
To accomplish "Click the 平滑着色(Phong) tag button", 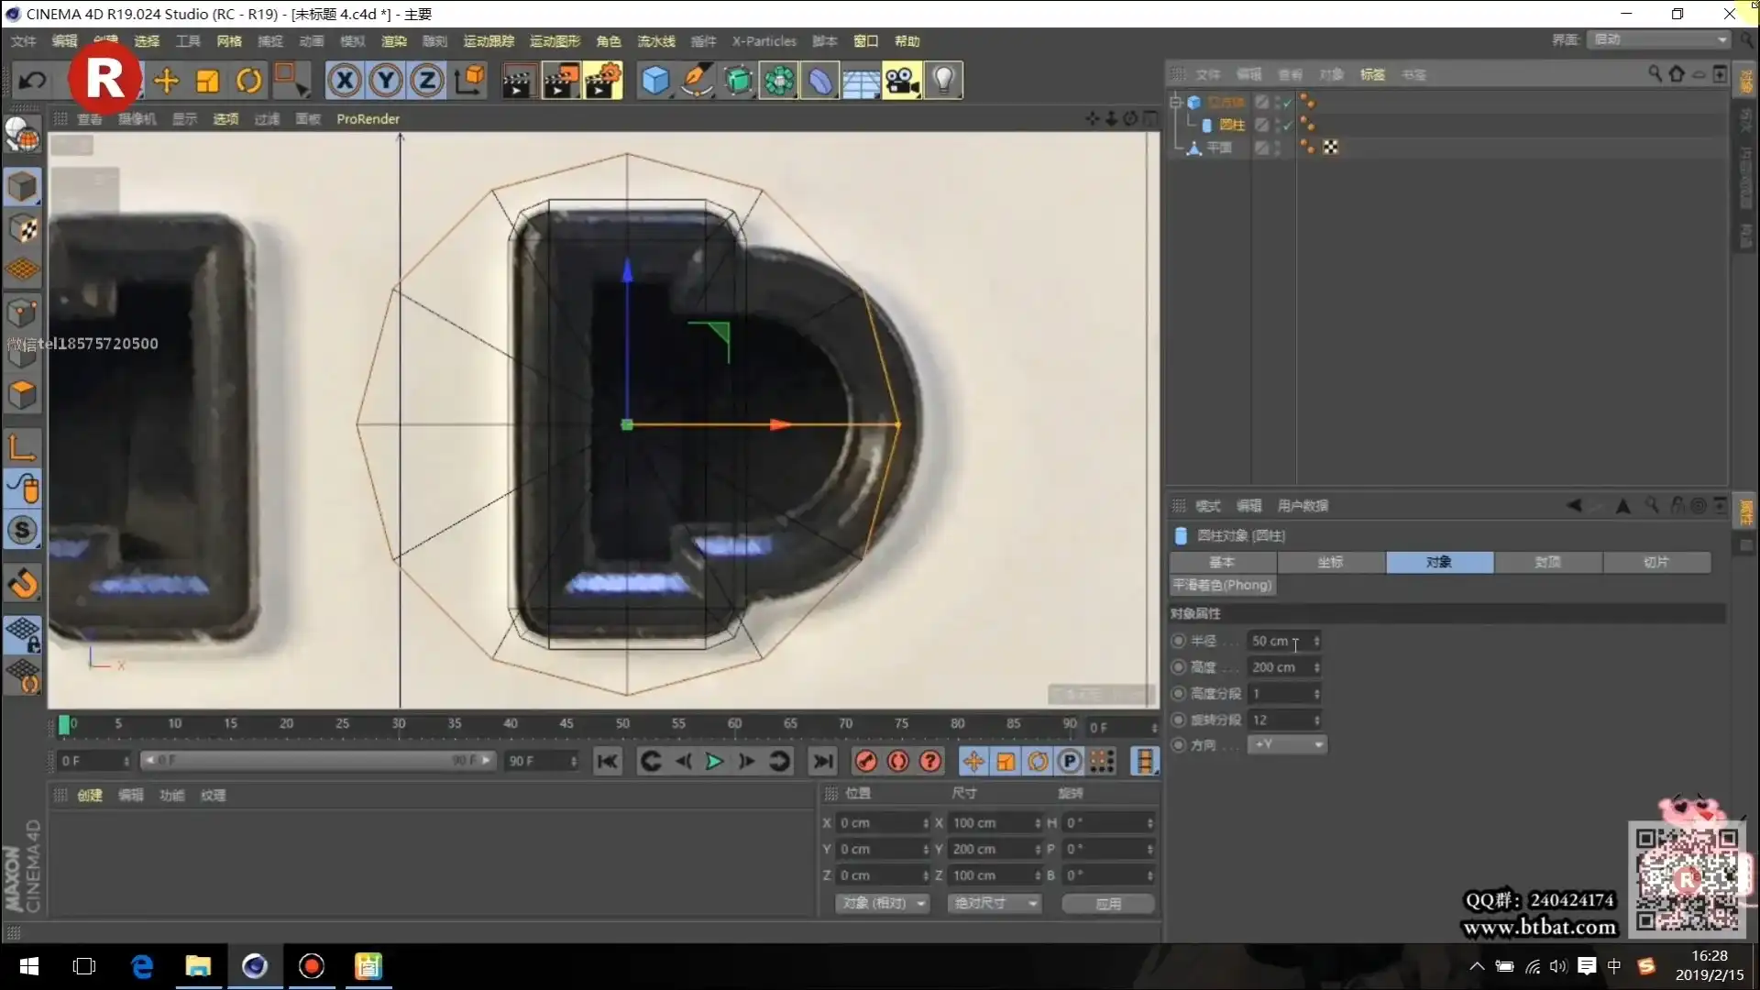I will click(1222, 584).
